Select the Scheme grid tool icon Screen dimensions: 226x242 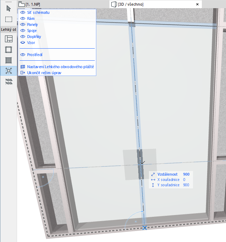tap(9, 39)
